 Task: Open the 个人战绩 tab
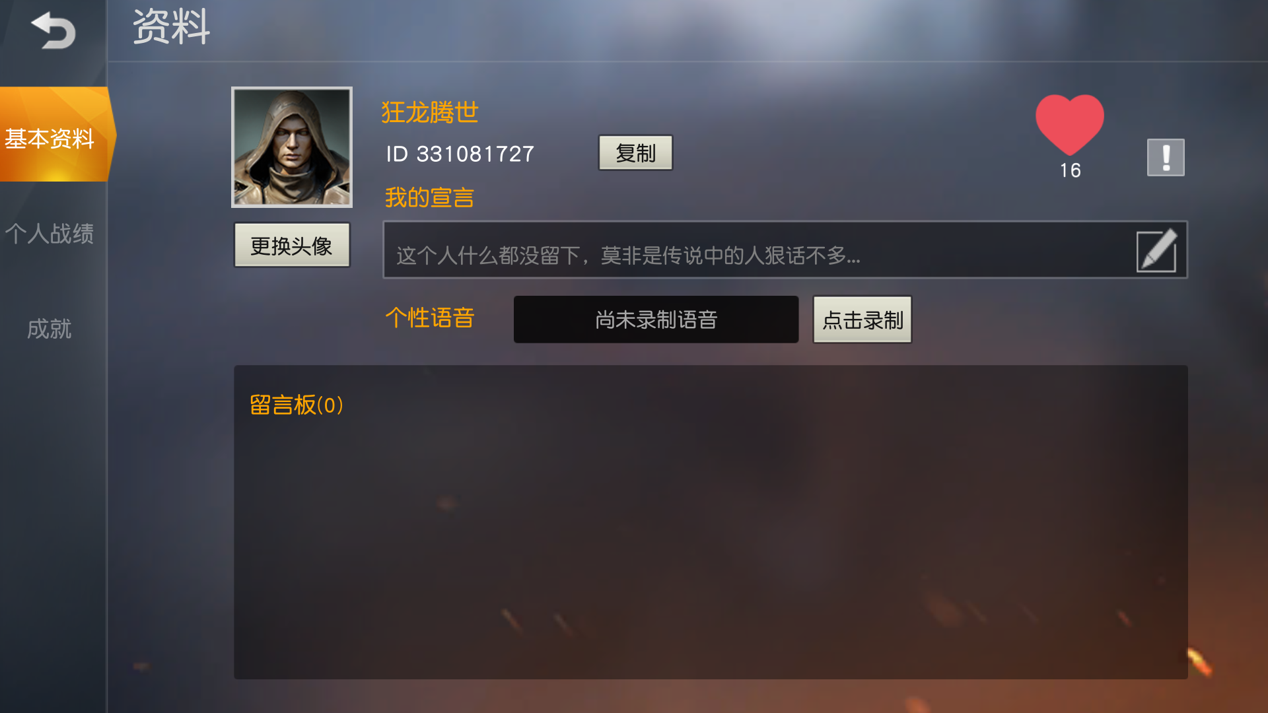50,233
